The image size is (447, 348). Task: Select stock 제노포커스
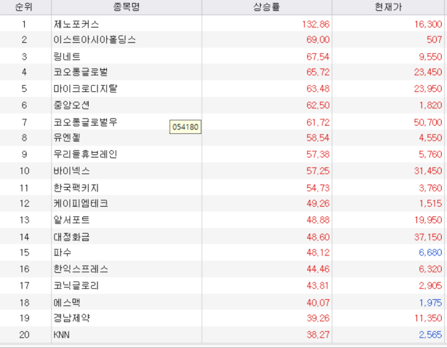click(76, 24)
